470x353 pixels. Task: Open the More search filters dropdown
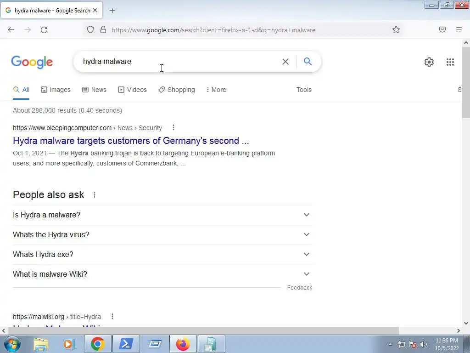click(216, 90)
